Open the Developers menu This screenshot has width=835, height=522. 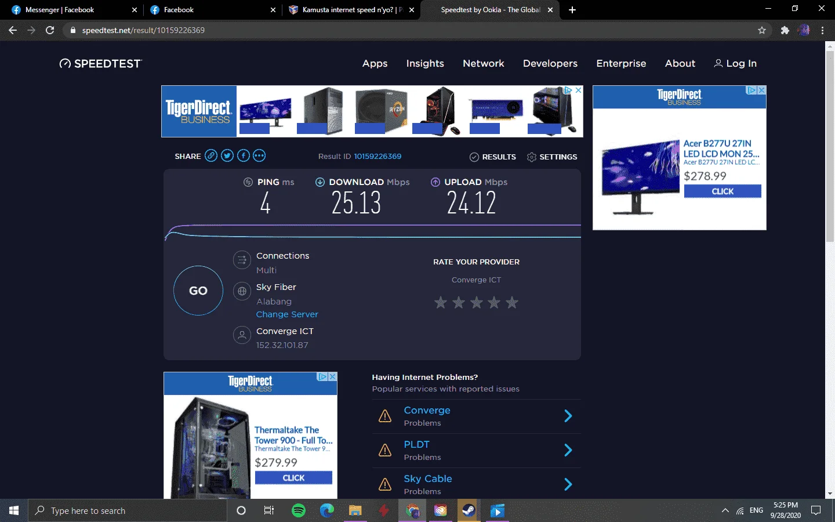click(x=550, y=63)
